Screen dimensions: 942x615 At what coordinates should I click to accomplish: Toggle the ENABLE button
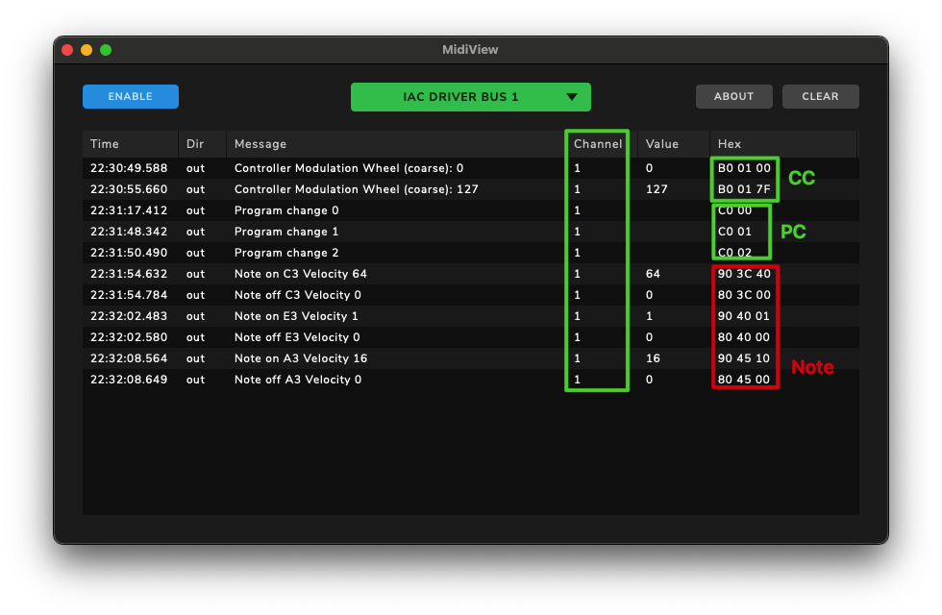tap(131, 96)
